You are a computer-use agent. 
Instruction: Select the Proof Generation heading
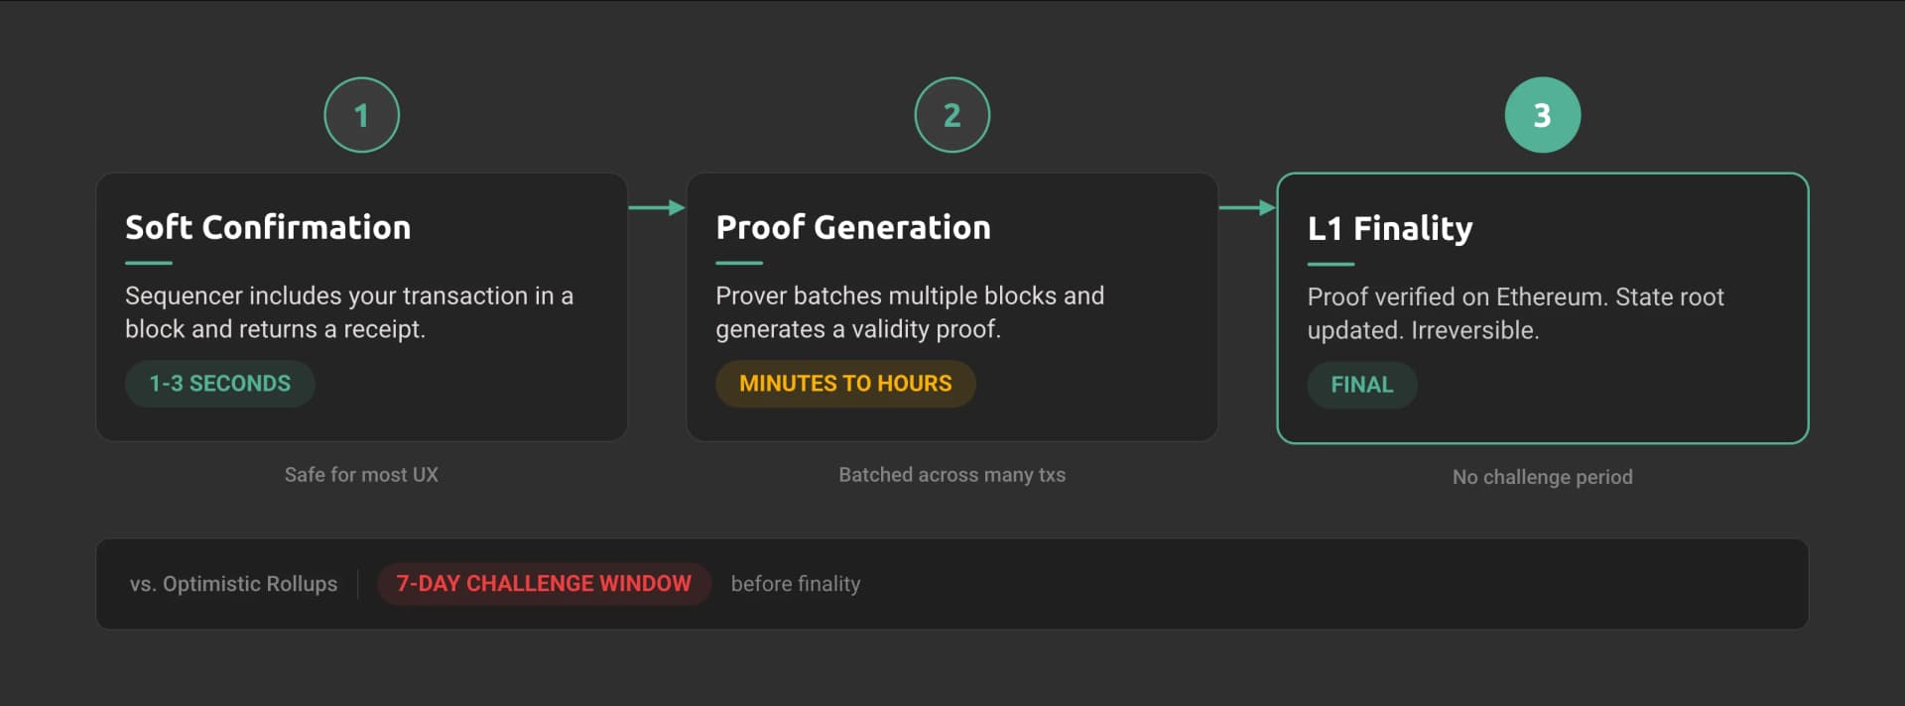pyautogui.click(x=853, y=227)
